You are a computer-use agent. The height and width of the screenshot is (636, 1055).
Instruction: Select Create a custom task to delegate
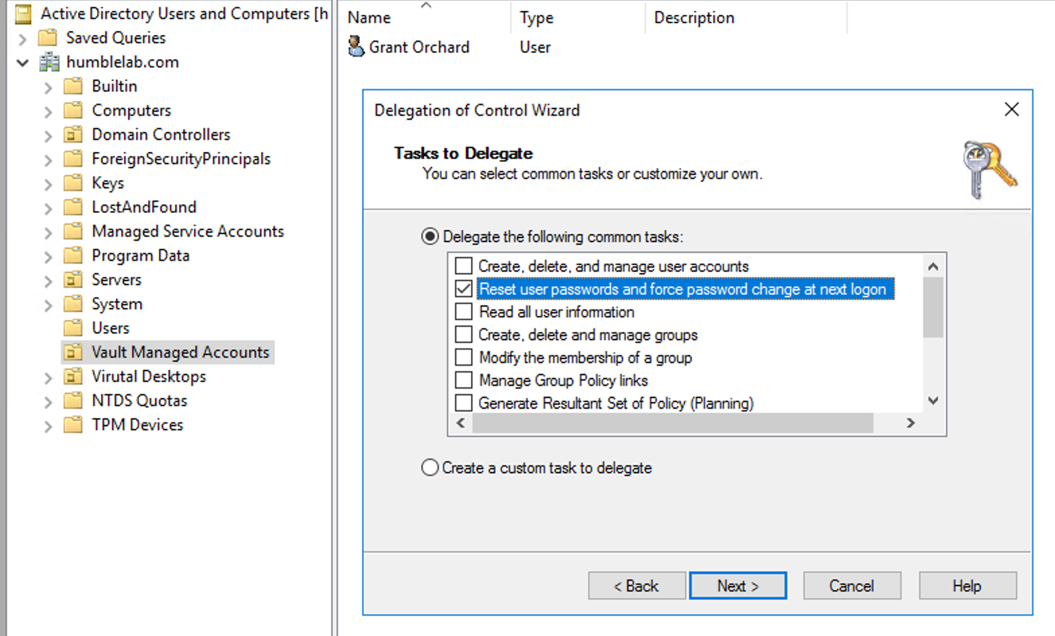[x=430, y=467]
